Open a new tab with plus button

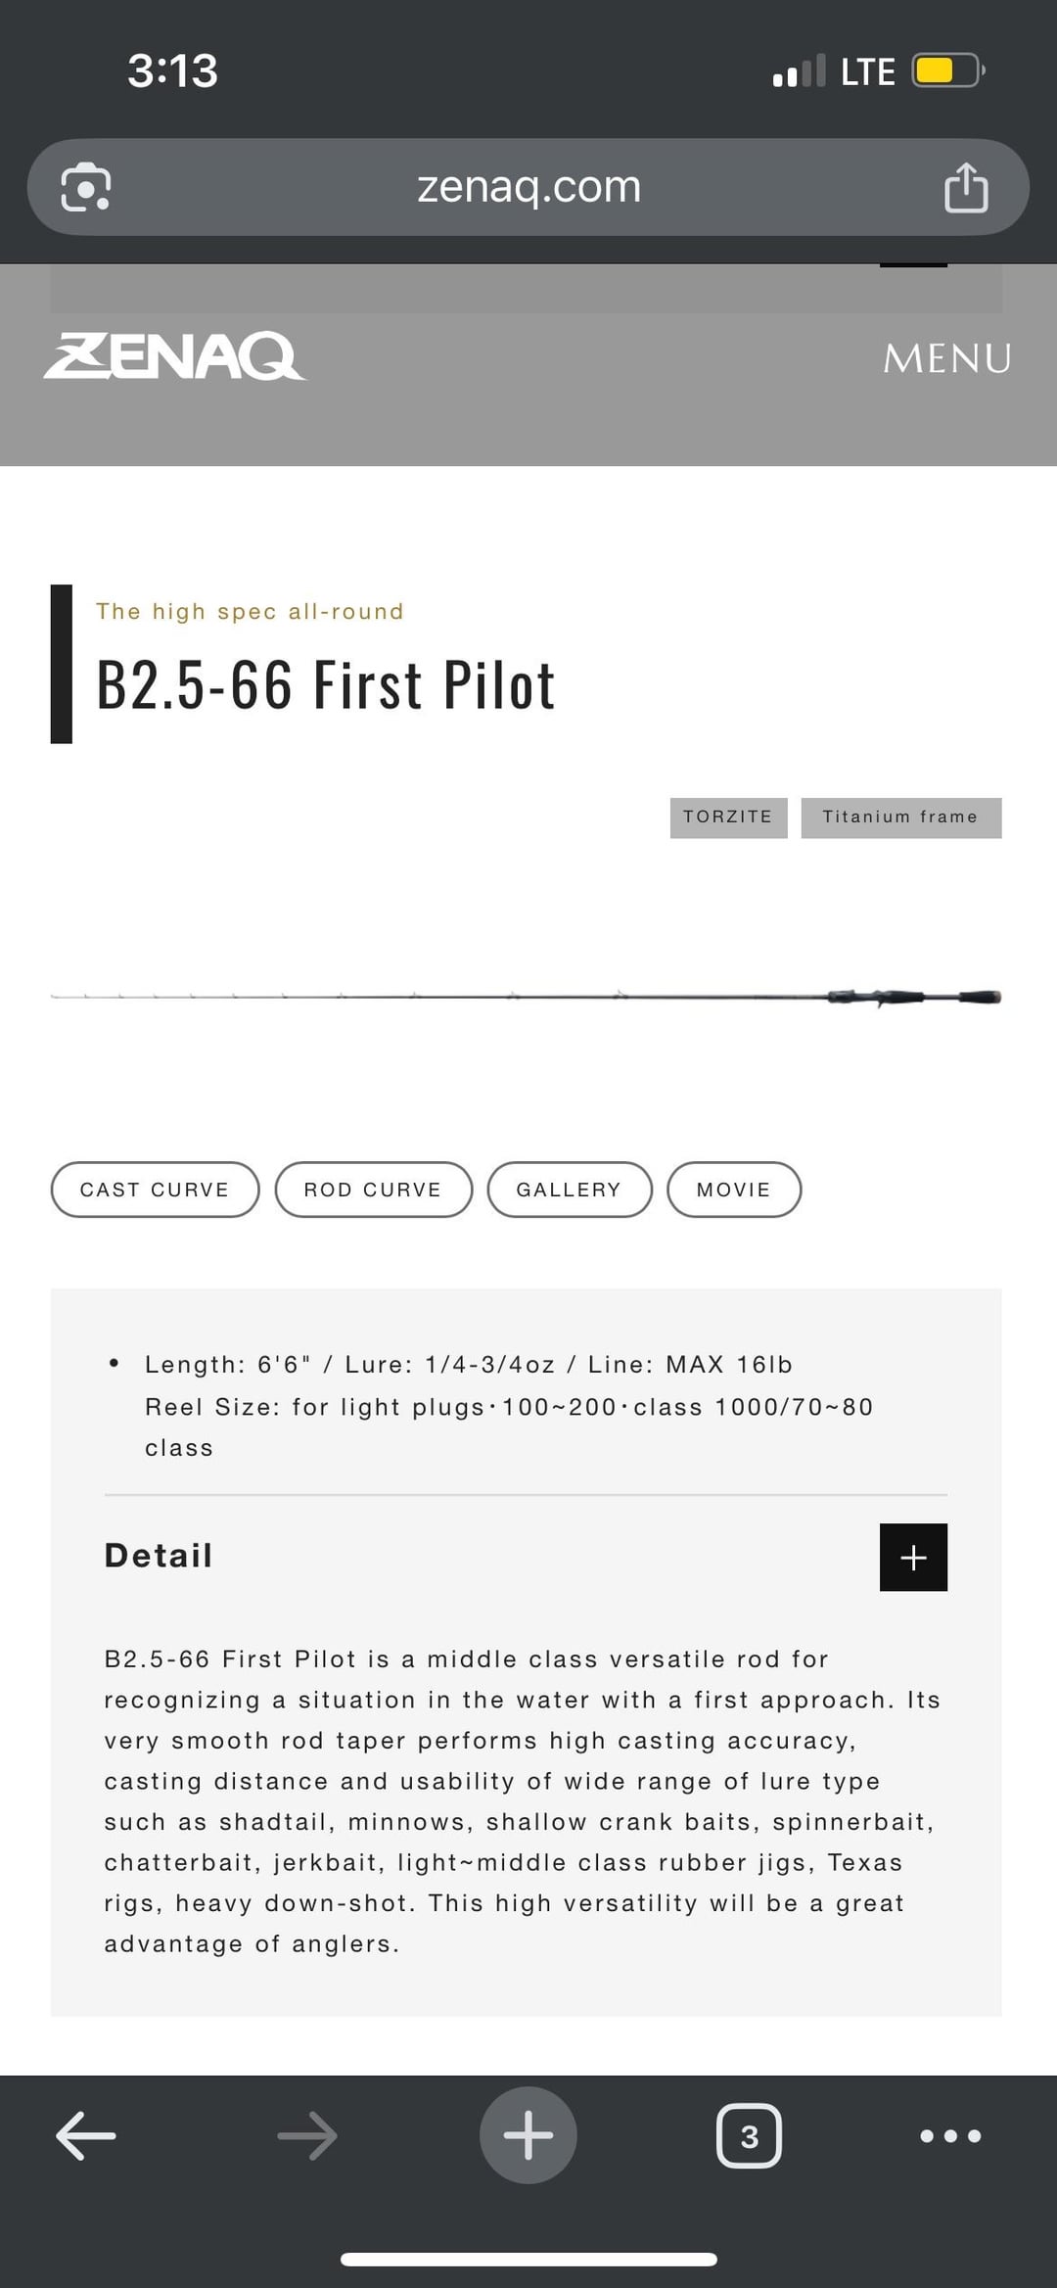coord(528,2135)
